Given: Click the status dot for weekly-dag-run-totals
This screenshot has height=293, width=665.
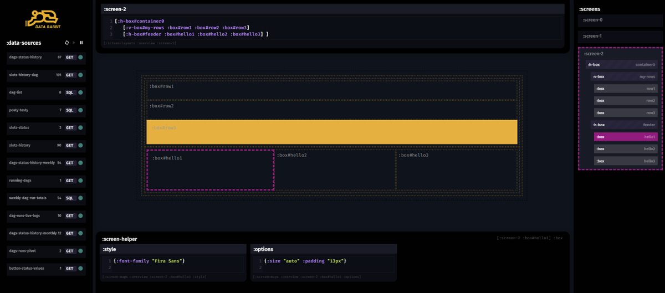Looking at the screenshot, I should tap(80, 198).
